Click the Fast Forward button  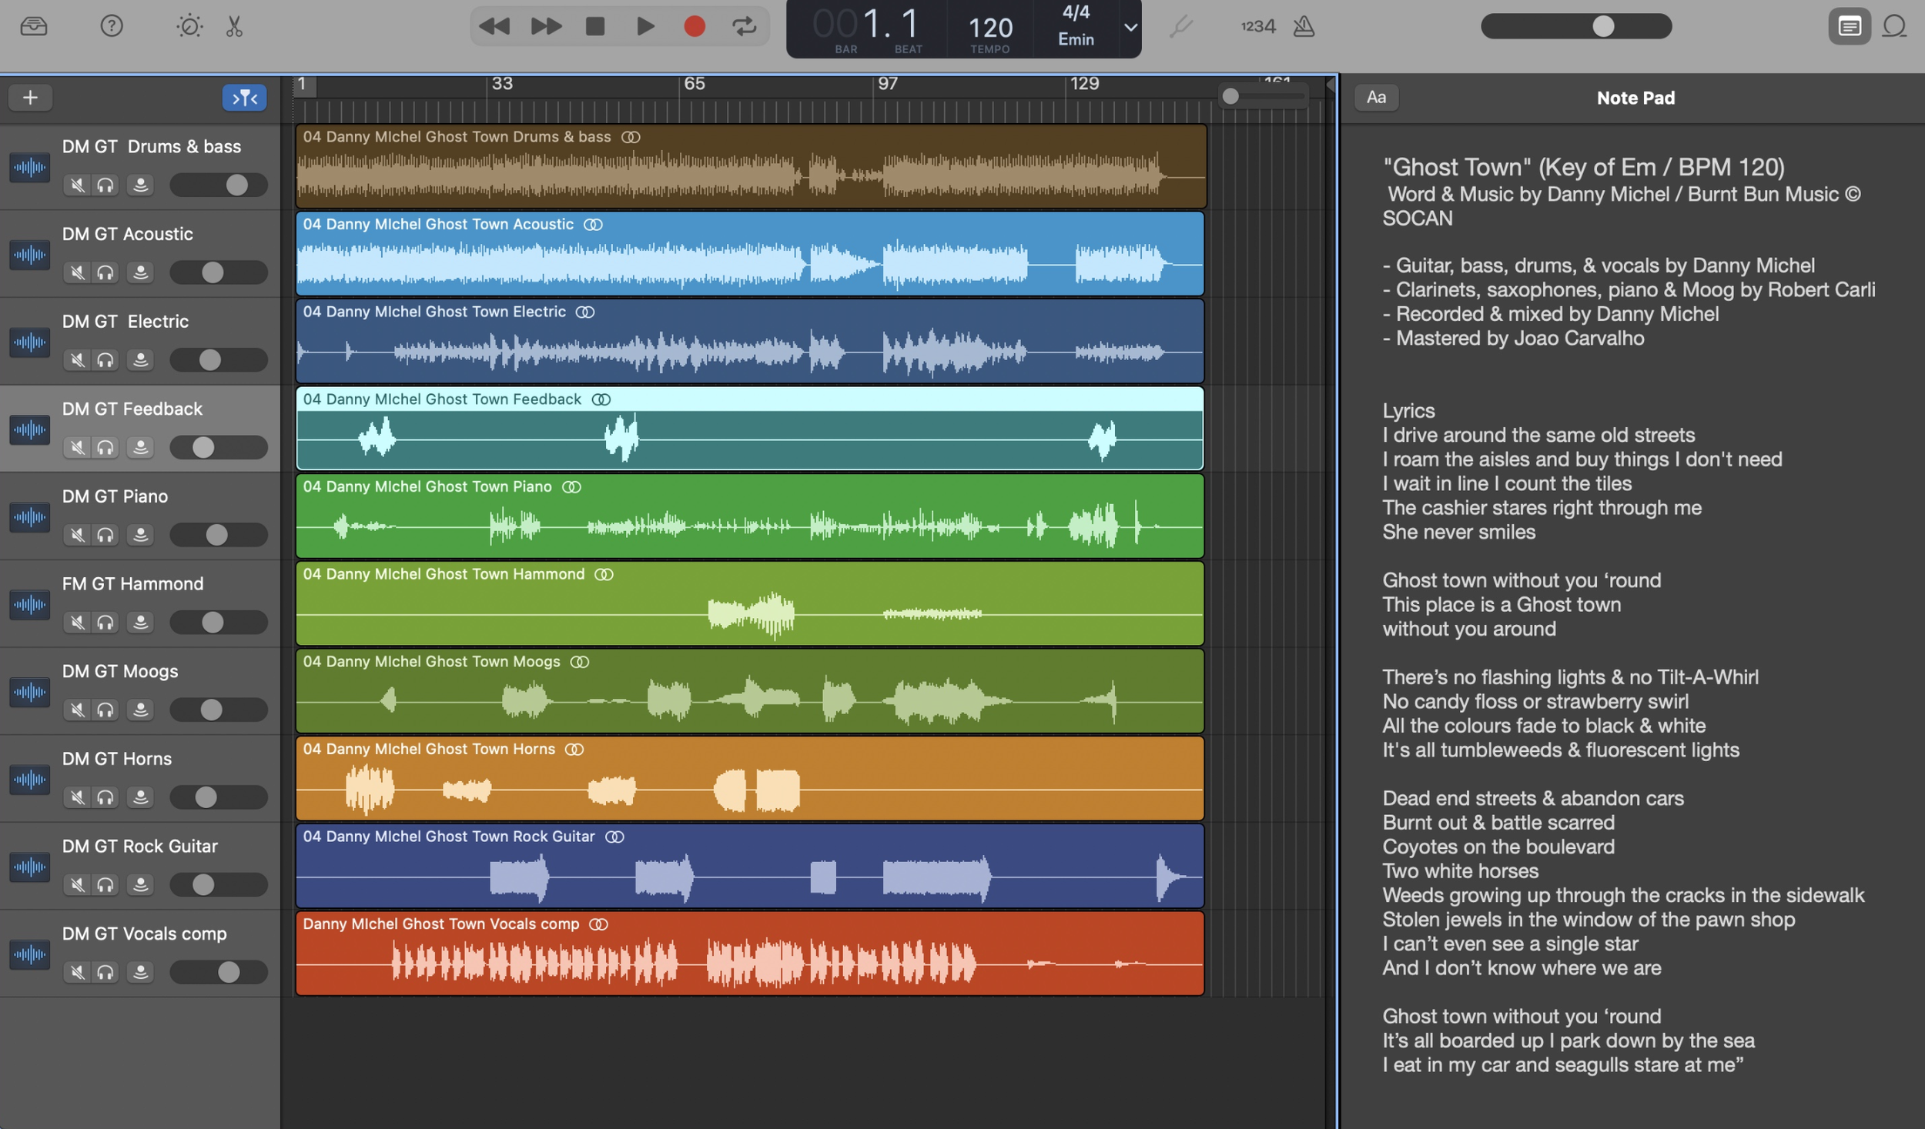point(546,26)
